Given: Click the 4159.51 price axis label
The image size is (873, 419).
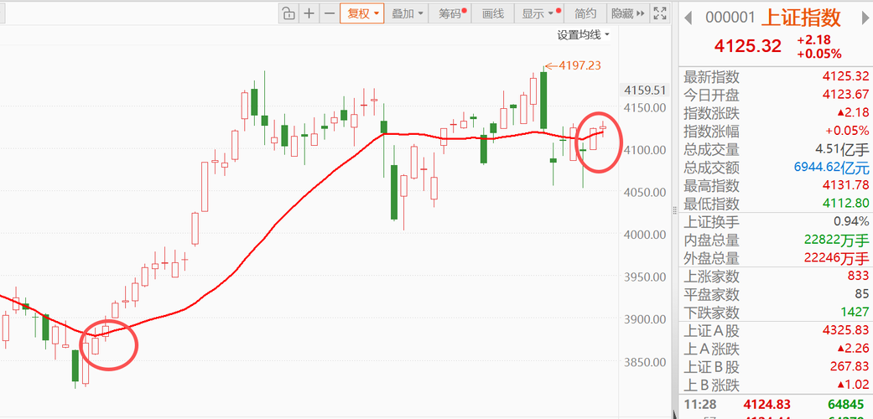Looking at the screenshot, I should 645,91.
